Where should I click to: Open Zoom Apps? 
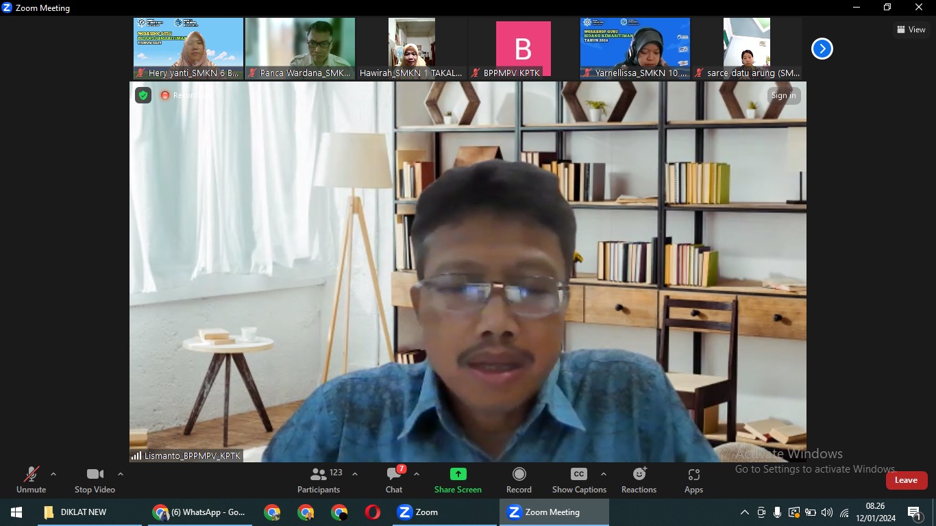[693, 479]
